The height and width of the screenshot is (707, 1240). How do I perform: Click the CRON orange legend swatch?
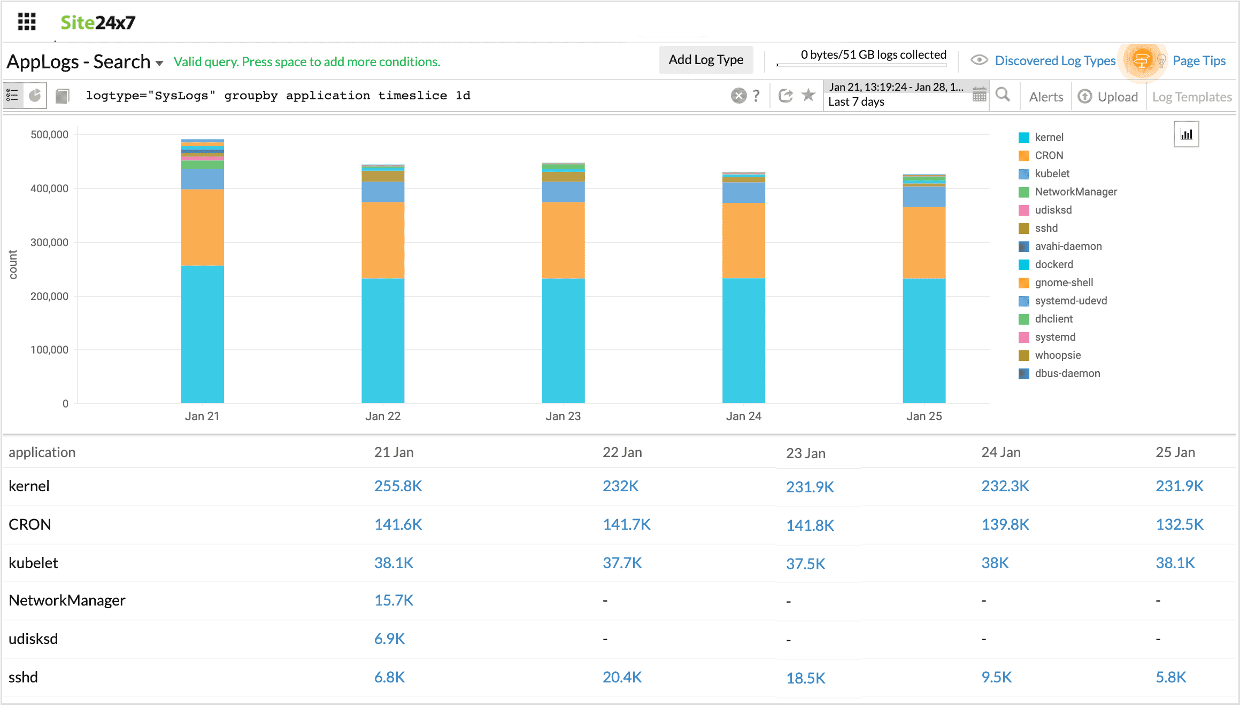[x=1024, y=155]
